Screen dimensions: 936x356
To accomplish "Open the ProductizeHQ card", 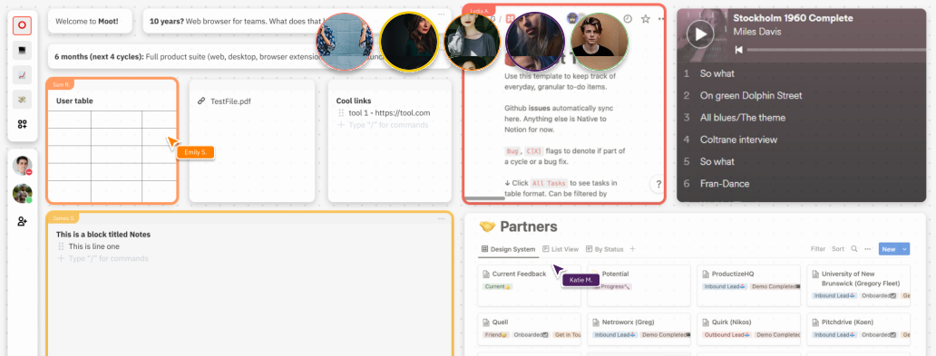I will click(748, 285).
